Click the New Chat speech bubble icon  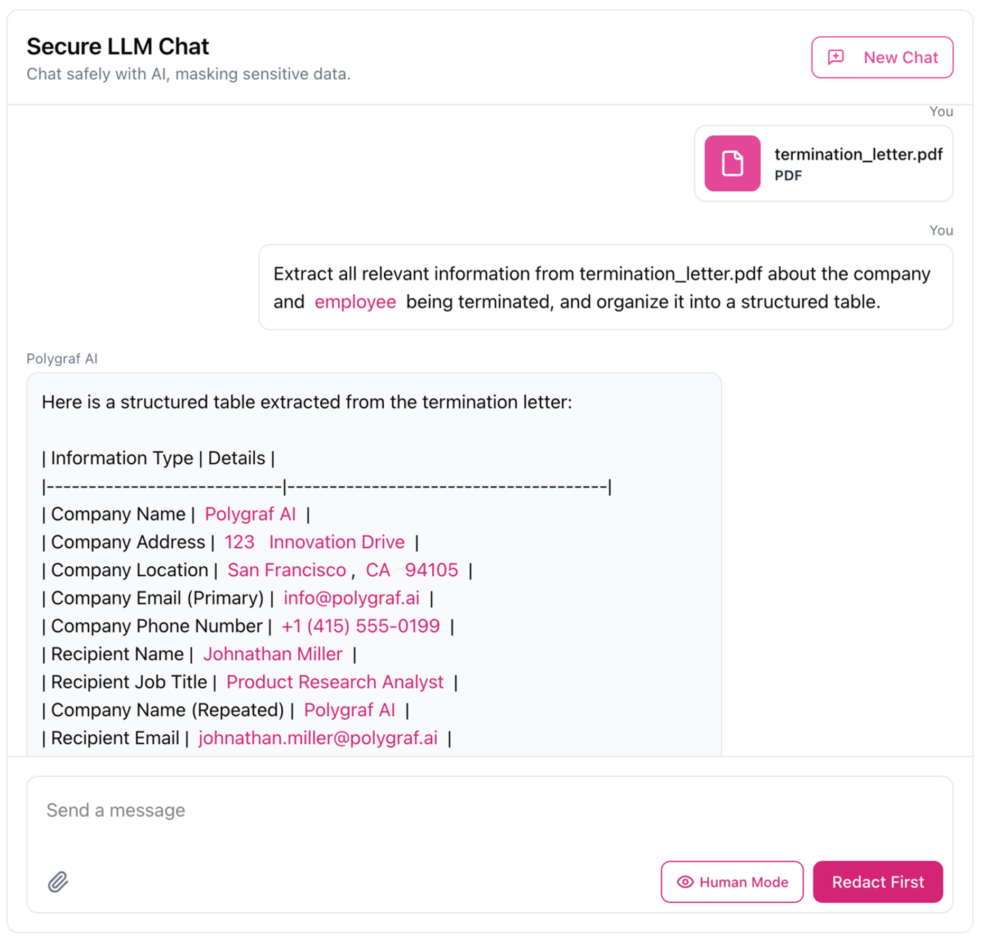click(x=836, y=57)
